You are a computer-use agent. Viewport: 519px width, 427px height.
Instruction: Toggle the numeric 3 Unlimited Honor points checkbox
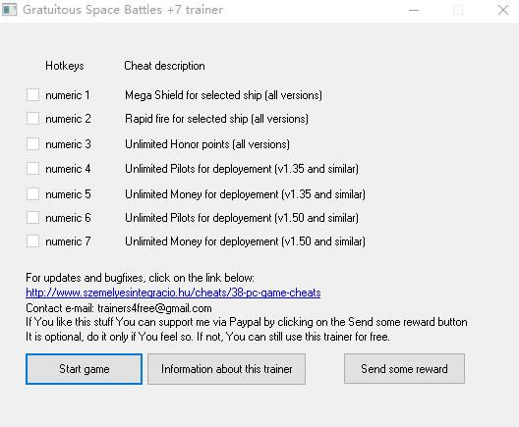[32, 144]
